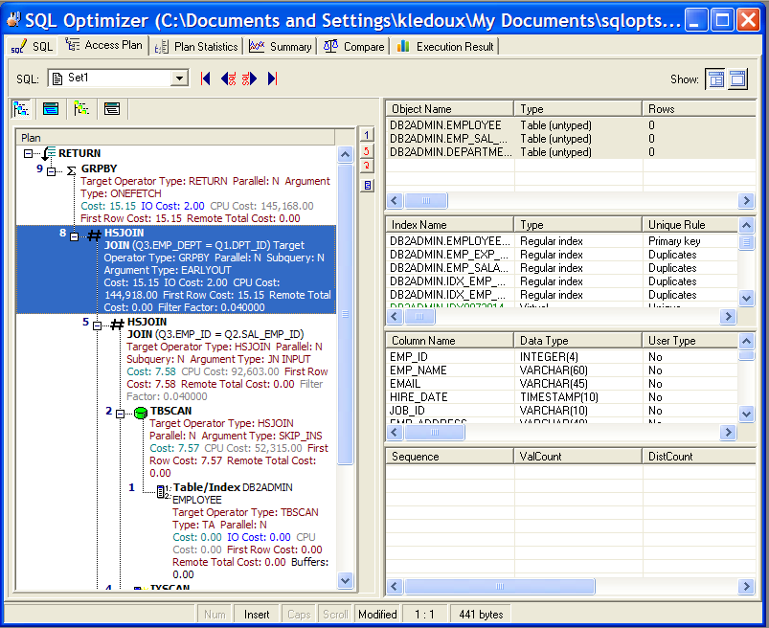Viewport: 769px width, 628px height.
Task: Go to the previous SQL alternative
Action: coord(228,78)
